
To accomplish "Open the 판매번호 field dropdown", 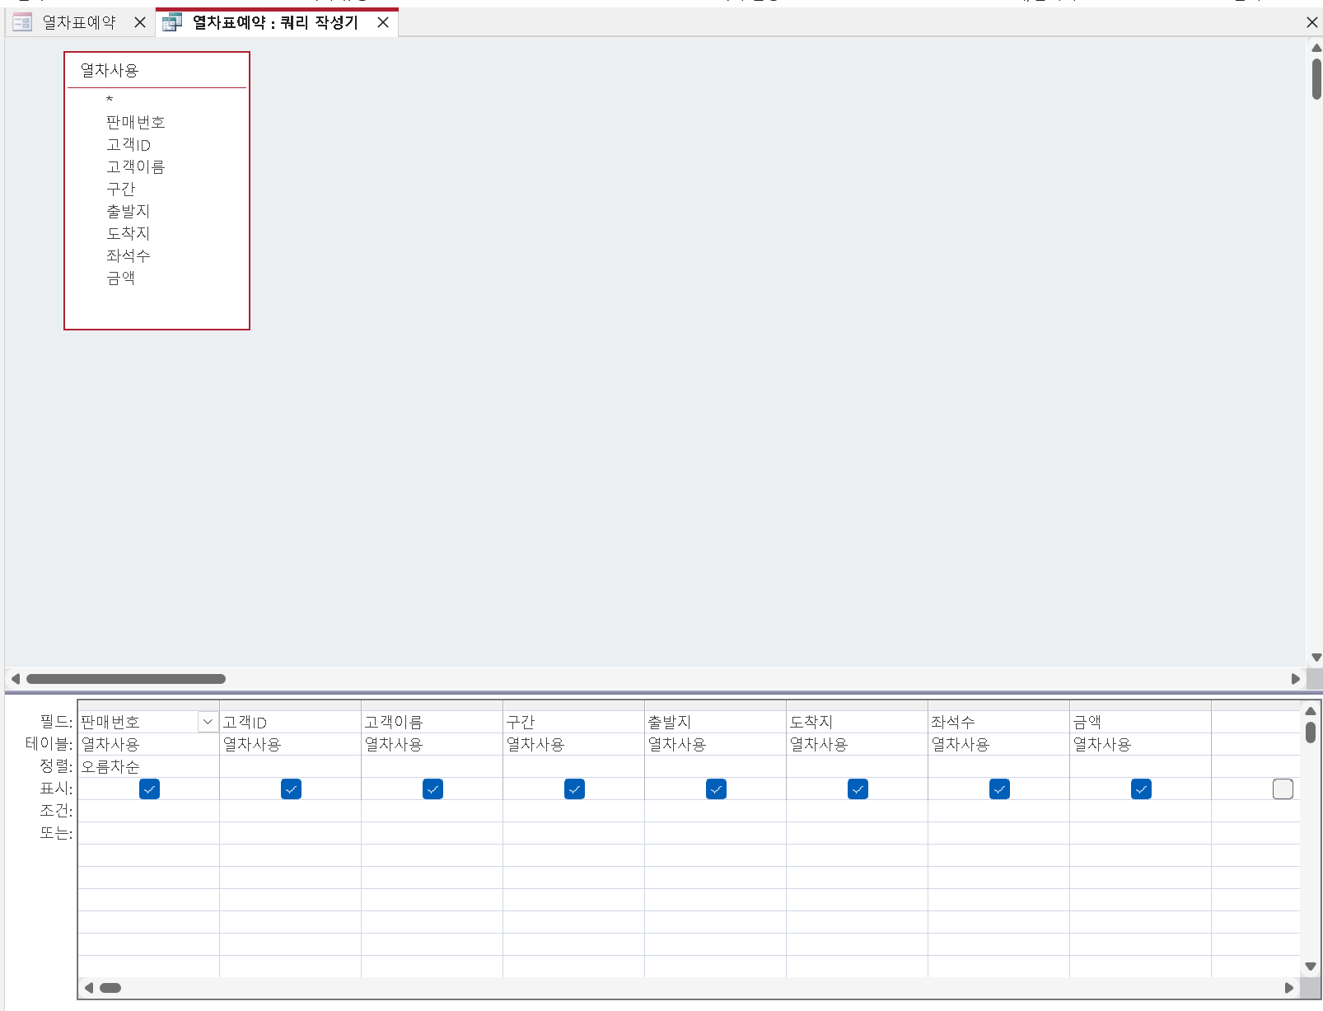I will pyautogui.click(x=208, y=722).
